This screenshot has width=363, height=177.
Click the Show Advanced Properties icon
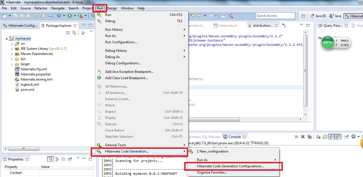[x=57, y=159]
